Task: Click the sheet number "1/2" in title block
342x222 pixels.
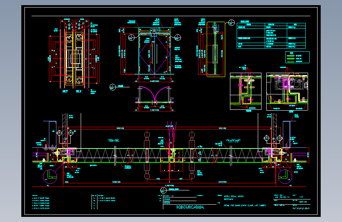Action: [301, 197]
